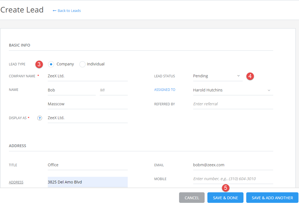Click the first name field containing Bob
Screen dimensions: 299x207
(72, 90)
